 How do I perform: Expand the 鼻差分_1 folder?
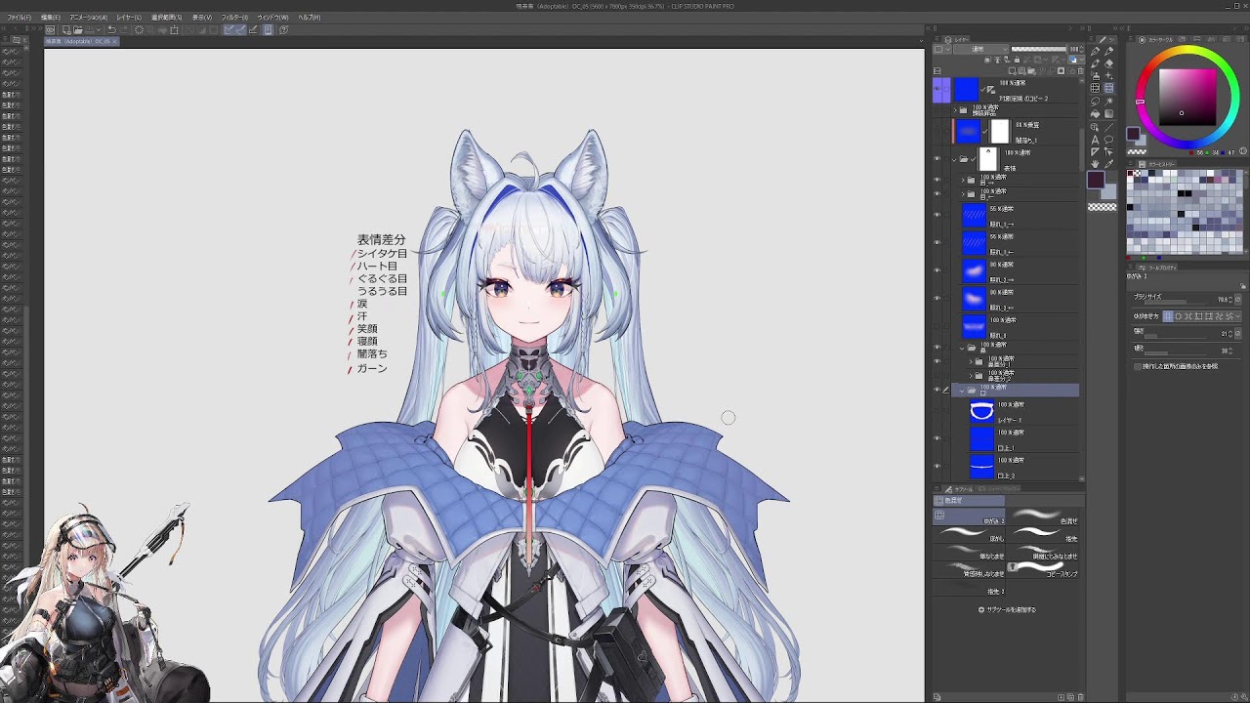tap(971, 361)
